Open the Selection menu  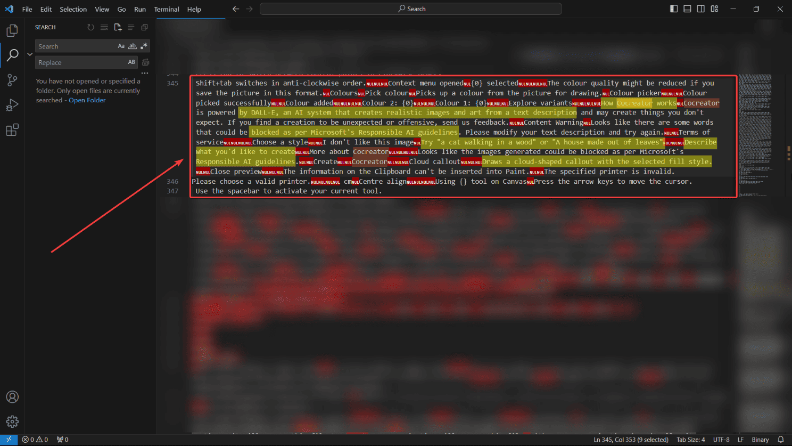(x=73, y=9)
